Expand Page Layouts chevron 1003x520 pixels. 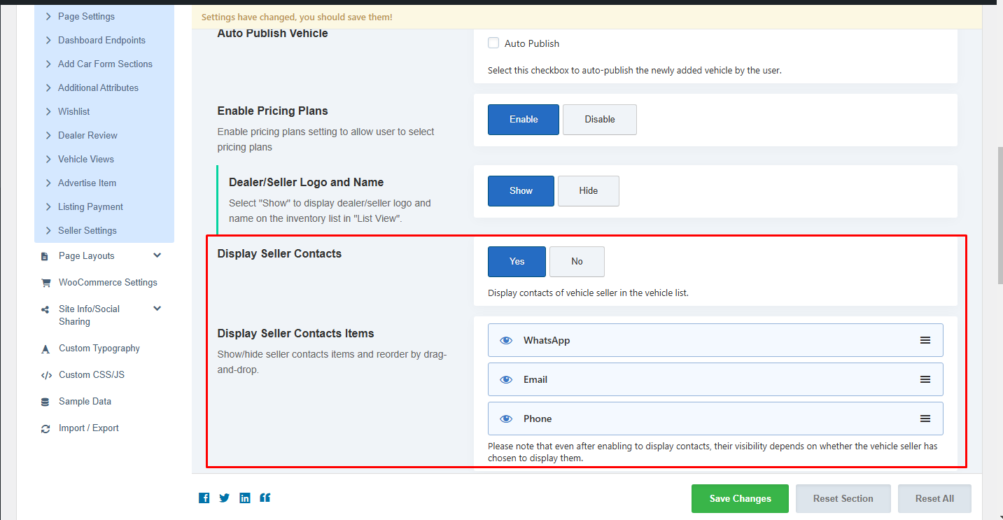[157, 255]
